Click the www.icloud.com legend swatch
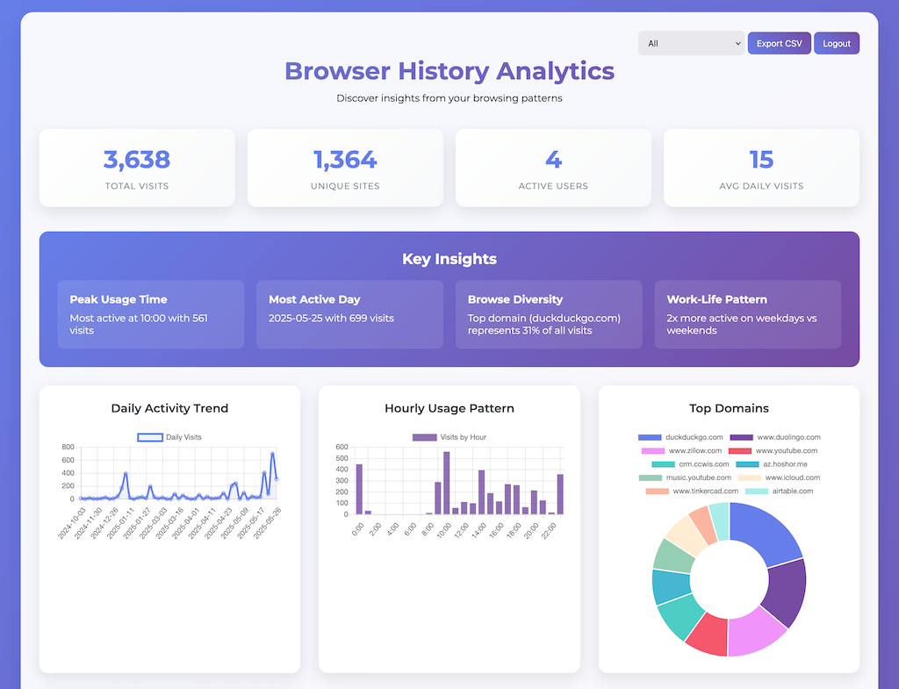 (749, 477)
